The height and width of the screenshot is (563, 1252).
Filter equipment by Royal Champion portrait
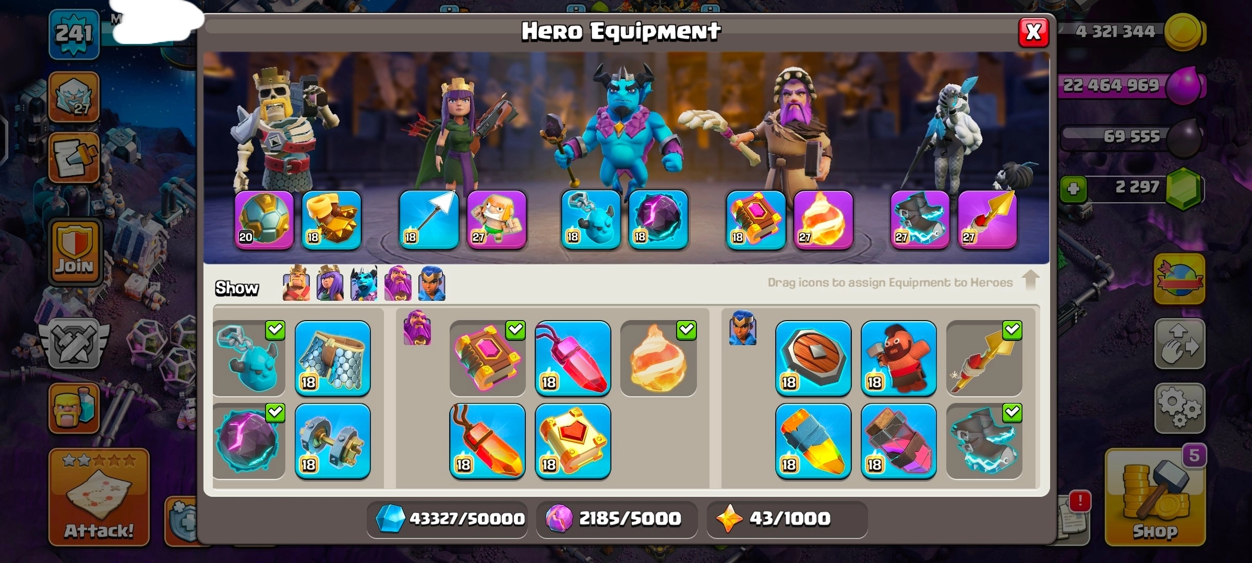(431, 284)
